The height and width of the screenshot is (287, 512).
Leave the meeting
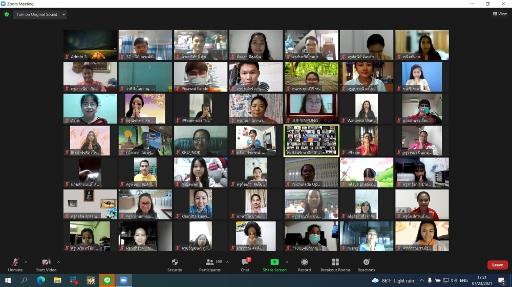tap(497, 265)
